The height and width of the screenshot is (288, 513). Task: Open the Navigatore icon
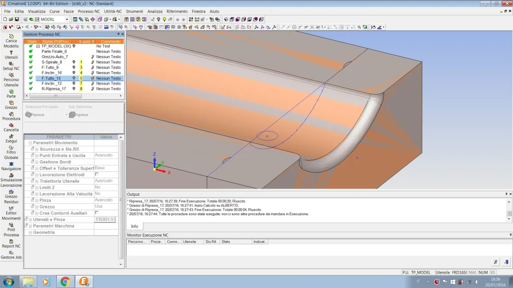pos(11,164)
